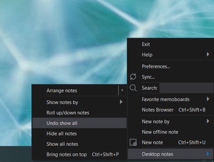This screenshot has width=214, height=162.
Task: Expand the Favorite memoboards submenu arrow
Action: click(x=208, y=99)
